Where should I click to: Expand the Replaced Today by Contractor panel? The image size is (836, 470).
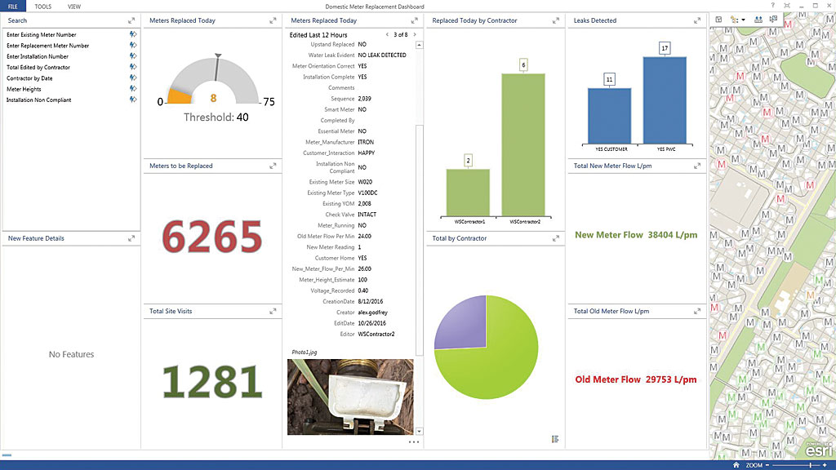point(555,20)
